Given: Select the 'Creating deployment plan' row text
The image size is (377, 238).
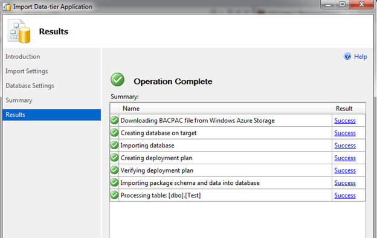Looking at the screenshot, I should point(156,158).
